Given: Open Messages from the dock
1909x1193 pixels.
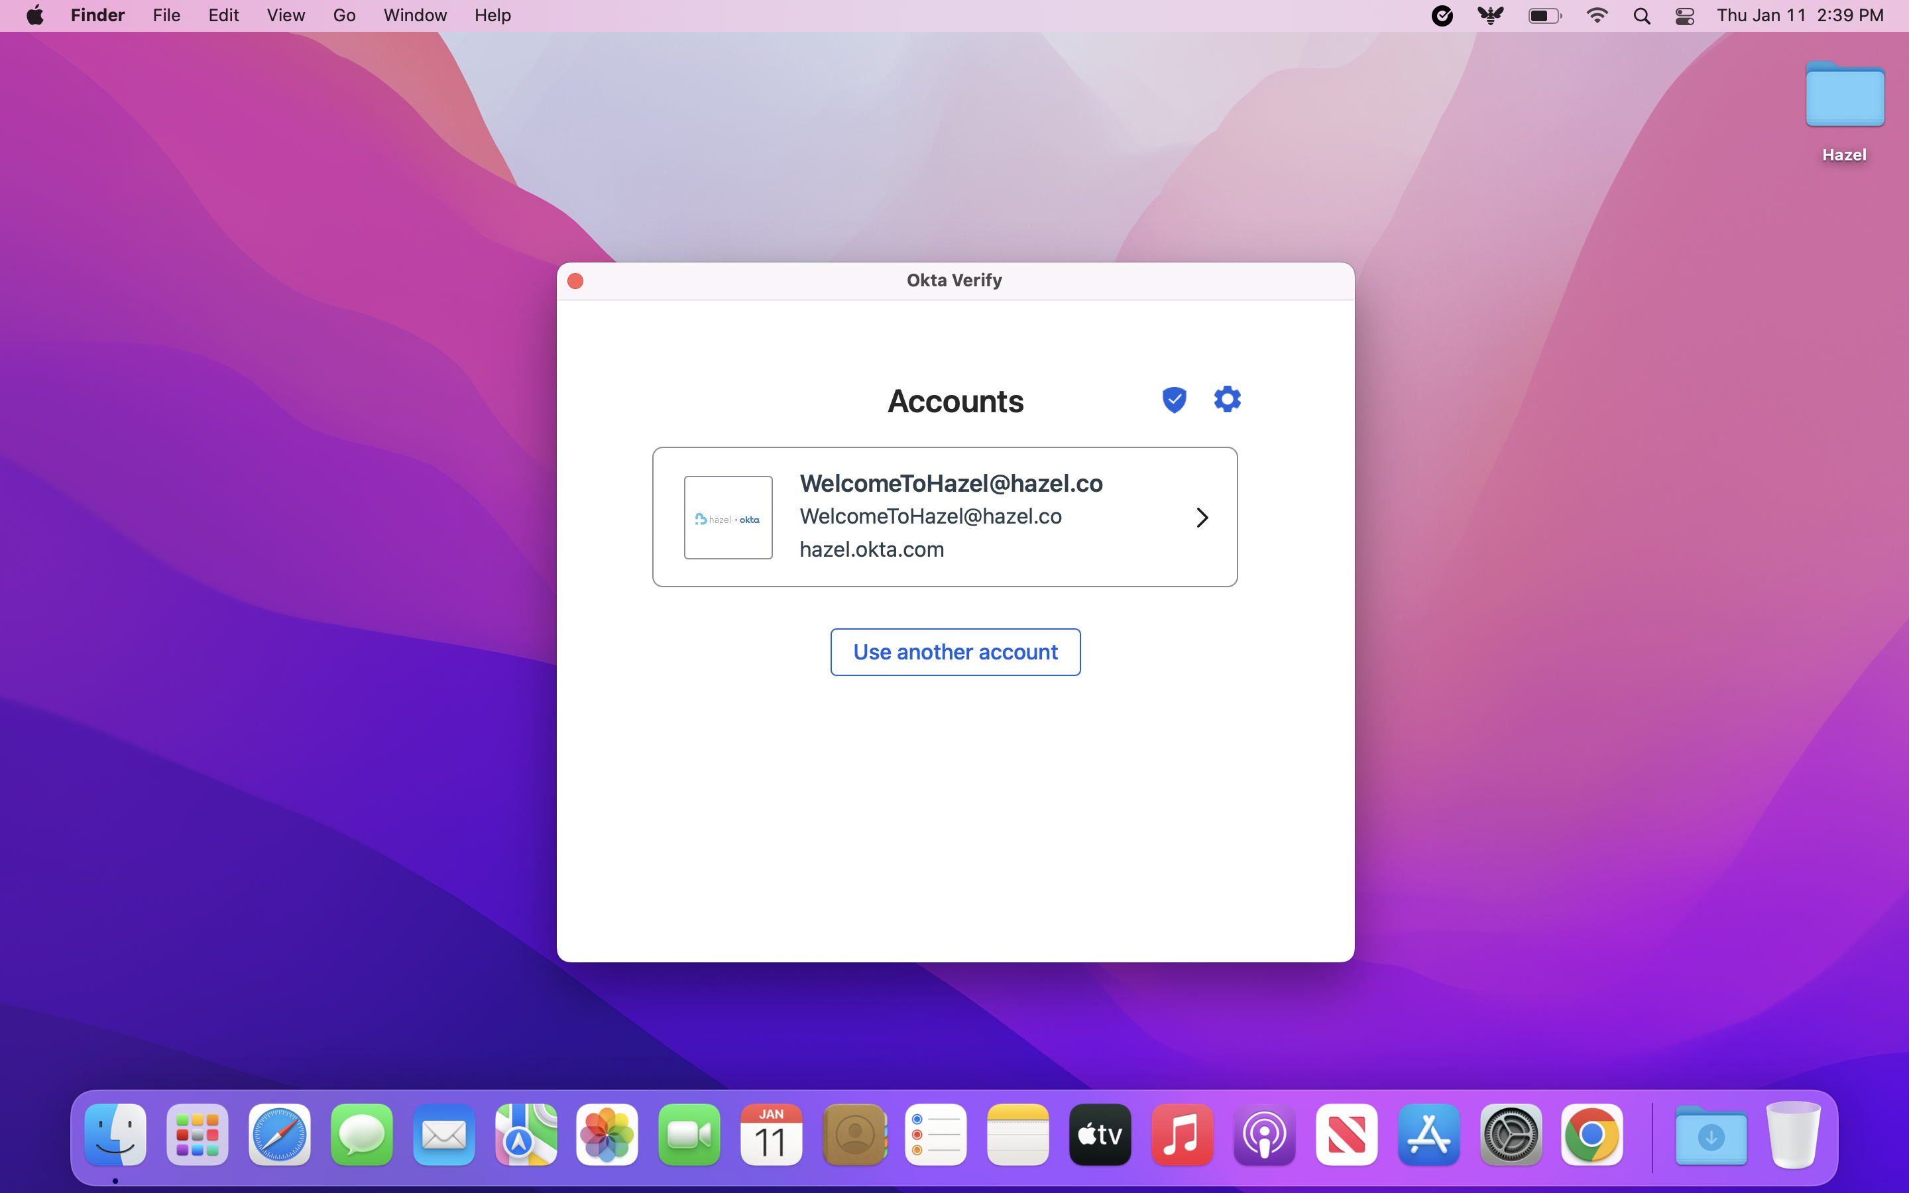Looking at the screenshot, I should coord(361,1135).
